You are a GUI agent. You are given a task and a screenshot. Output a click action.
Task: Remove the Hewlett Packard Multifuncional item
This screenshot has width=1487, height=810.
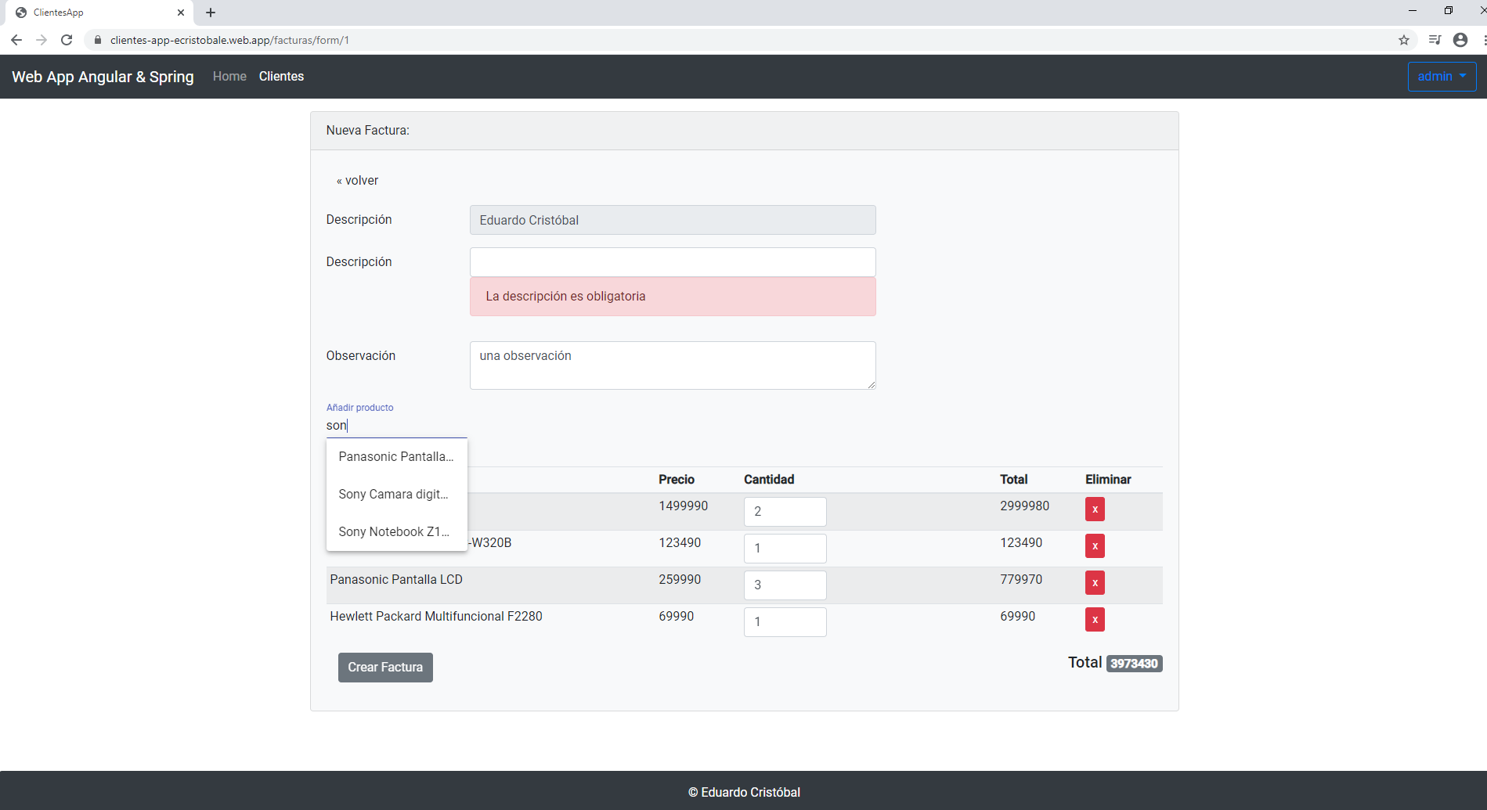click(x=1094, y=620)
